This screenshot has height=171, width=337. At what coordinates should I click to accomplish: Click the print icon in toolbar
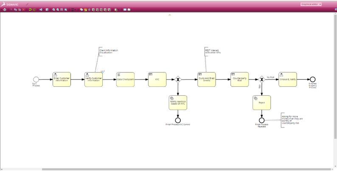click(5, 10)
